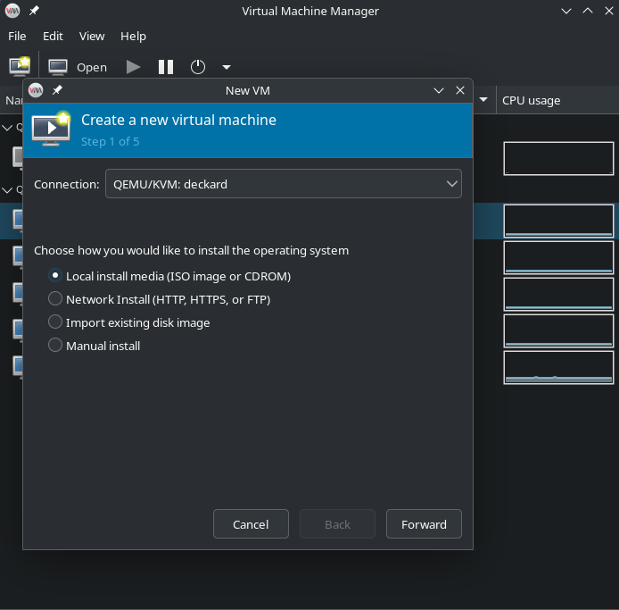Click the pin icon in main window titlebar
This screenshot has width=619, height=610.
point(34,11)
